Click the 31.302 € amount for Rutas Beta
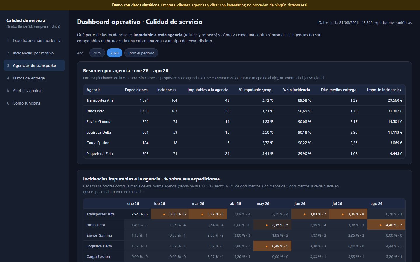Image resolution: width=420 pixels, height=262 pixels. coord(395,111)
